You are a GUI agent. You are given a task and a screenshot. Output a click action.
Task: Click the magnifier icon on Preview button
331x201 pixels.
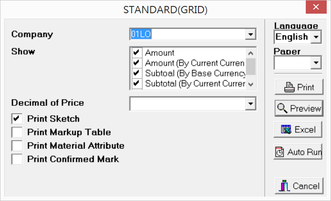click(282, 108)
